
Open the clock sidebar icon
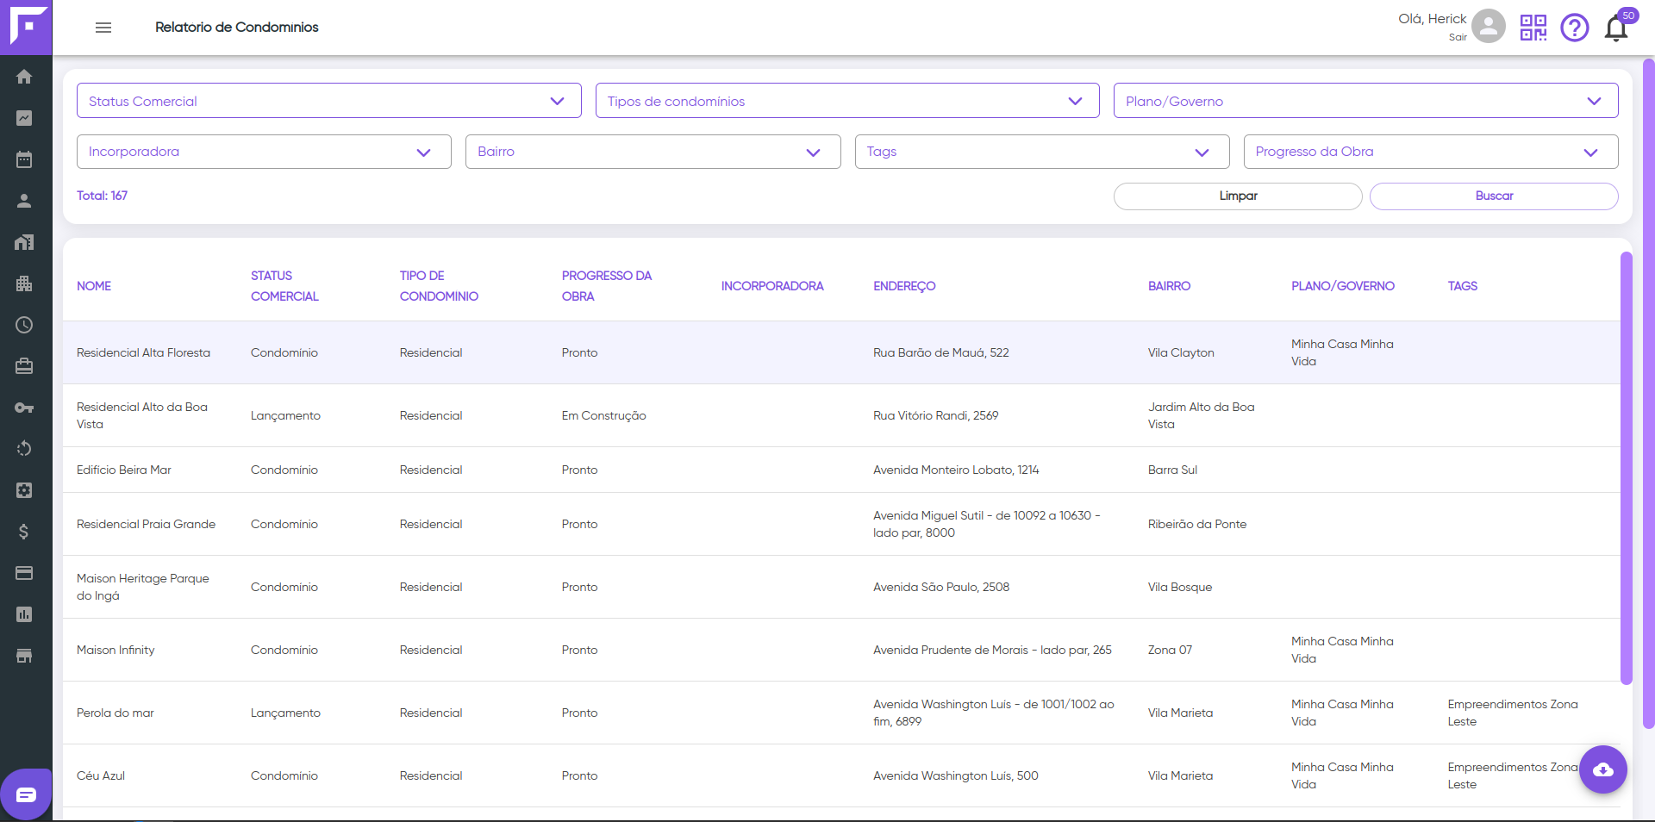pos(24,325)
